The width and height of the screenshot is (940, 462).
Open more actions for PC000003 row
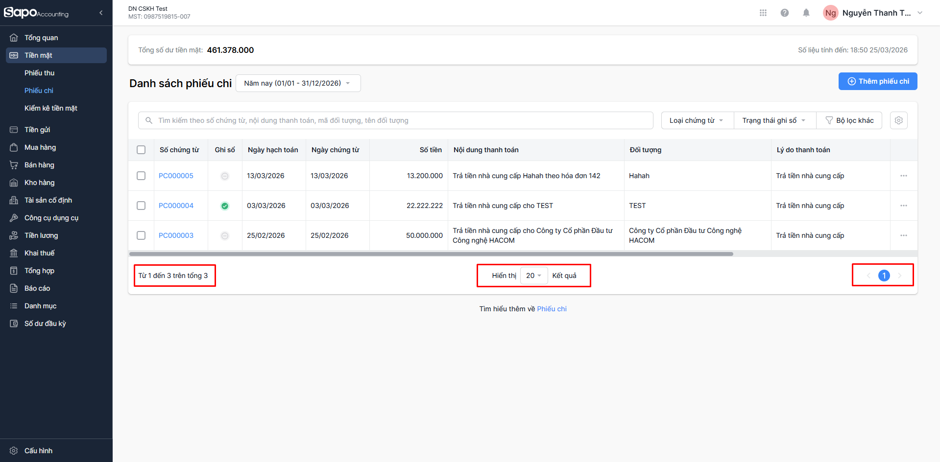903,235
